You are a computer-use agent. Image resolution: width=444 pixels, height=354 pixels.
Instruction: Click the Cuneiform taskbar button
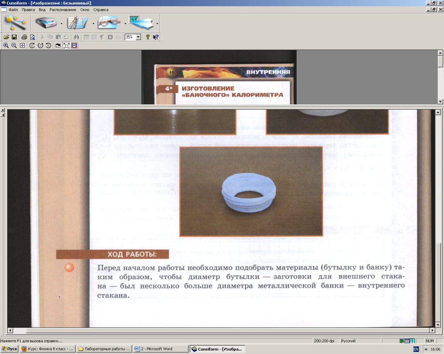pyautogui.click(x=217, y=349)
